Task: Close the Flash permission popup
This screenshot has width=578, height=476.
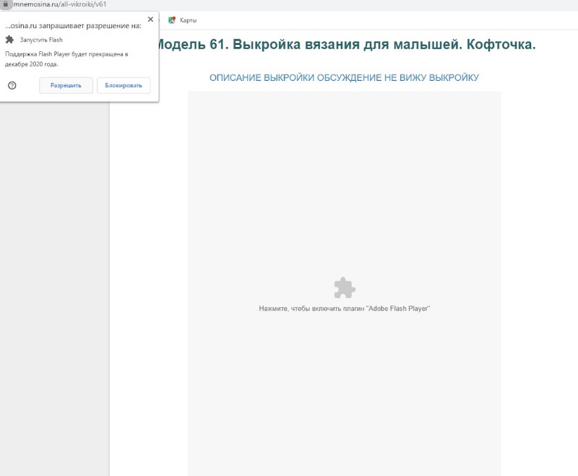Action: [x=150, y=20]
